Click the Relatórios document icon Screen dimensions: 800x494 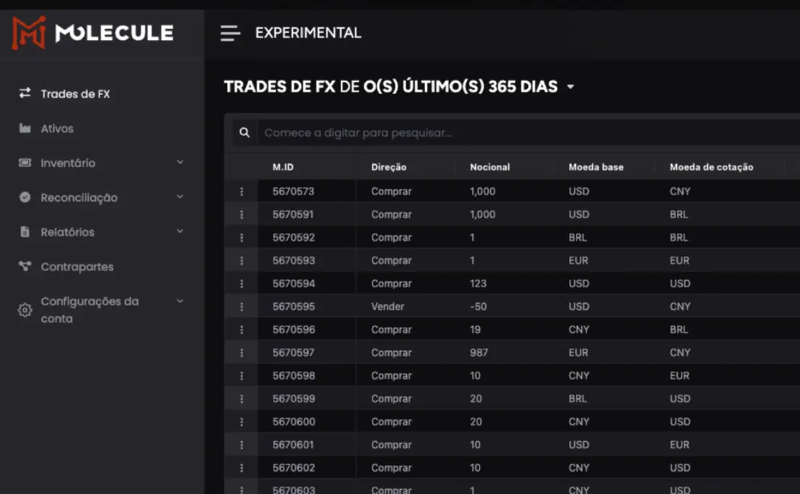pyautogui.click(x=25, y=232)
